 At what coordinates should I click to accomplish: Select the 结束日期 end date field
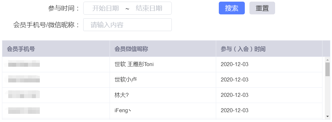149,8
